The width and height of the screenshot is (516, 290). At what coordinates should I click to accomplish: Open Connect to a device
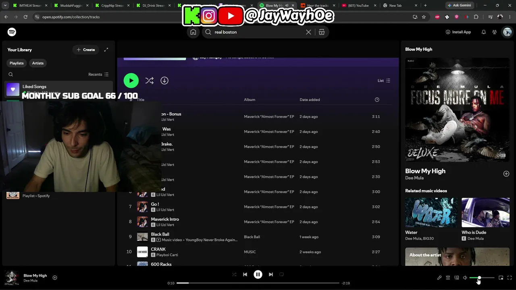pyautogui.click(x=457, y=278)
